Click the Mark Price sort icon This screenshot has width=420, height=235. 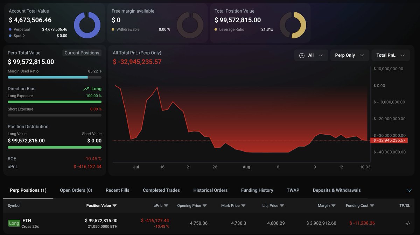coord(243,206)
